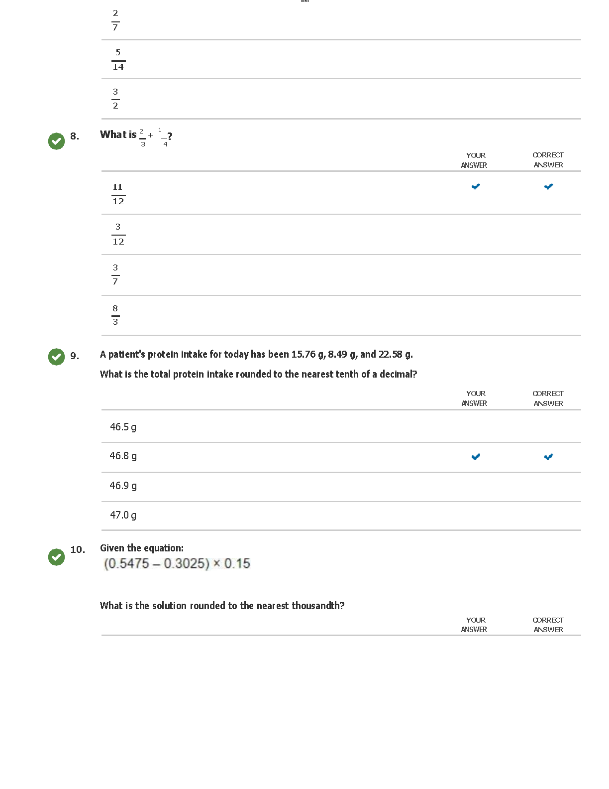
Task: Click question 9 protein intake text
Action: coord(256,354)
